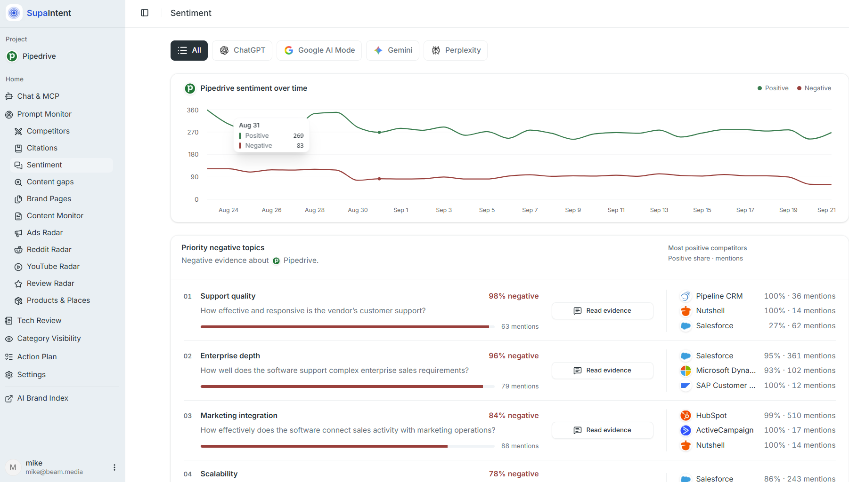
Task: Click the Chat & MCP robot icon
Action: pyautogui.click(x=9, y=96)
